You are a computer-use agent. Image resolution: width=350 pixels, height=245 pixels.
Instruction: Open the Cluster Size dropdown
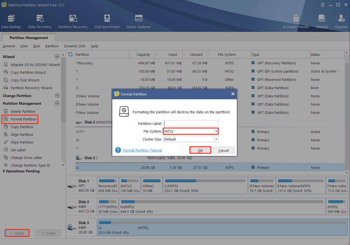click(x=216, y=139)
